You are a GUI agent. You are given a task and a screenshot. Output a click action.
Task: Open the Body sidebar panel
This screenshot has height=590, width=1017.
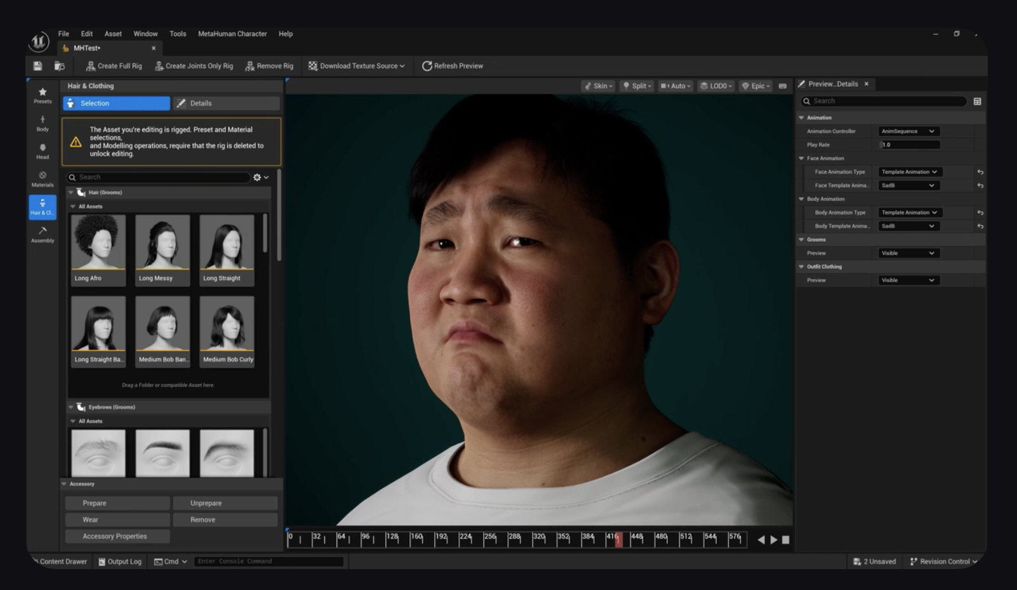(43, 123)
